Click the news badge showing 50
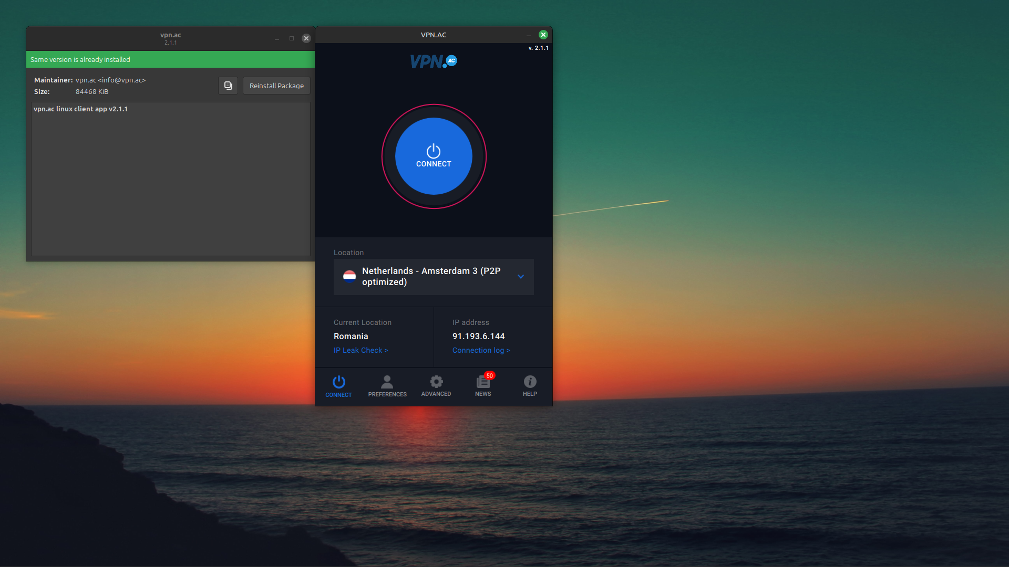 tap(489, 375)
